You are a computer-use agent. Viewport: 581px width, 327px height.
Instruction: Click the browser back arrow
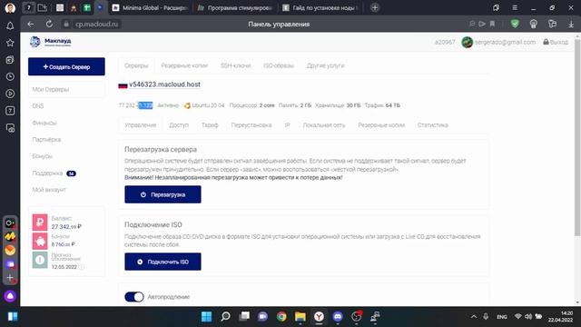pyautogui.click(x=30, y=25)
